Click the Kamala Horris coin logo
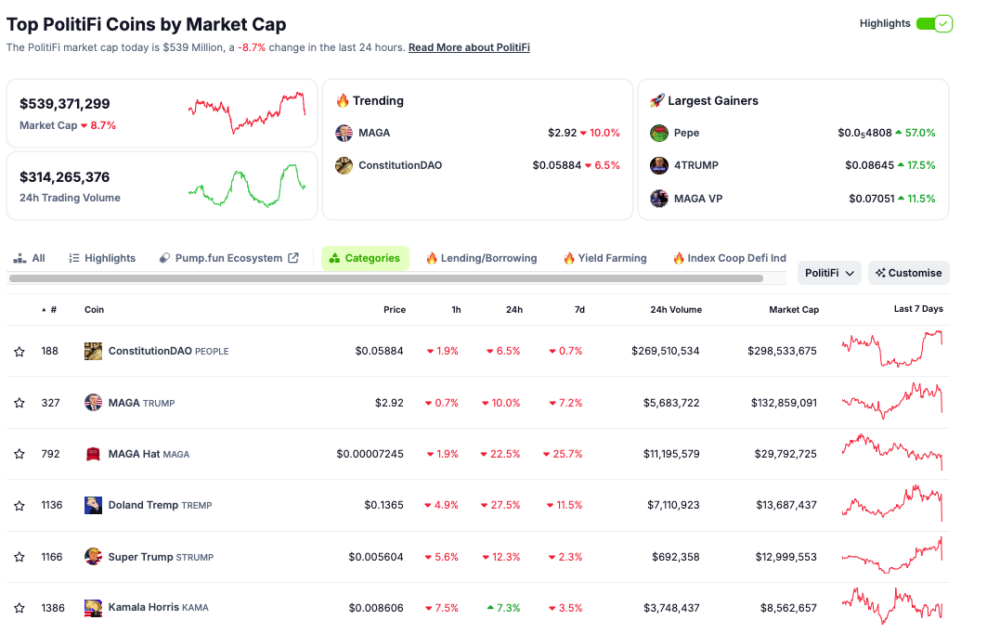Screen dimensions: 1000x633 click(93, 607)
